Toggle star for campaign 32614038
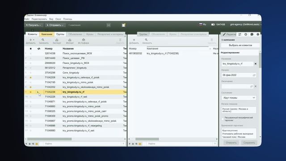This screenshot has width=286, height=161. point(31,54)
